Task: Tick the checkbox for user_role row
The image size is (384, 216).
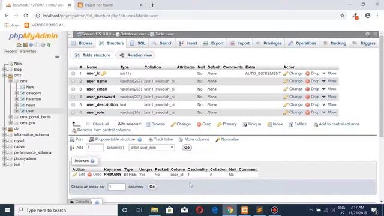Action: pos(73,113)
